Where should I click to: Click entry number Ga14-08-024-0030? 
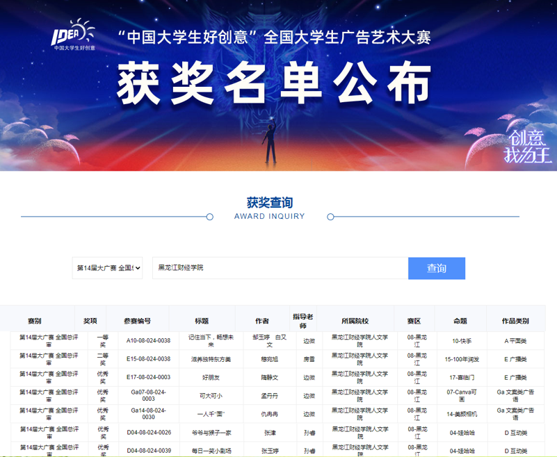[x=148, y=413]
